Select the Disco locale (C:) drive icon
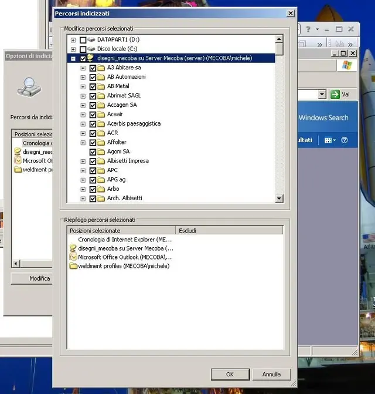 pos(91,49)
